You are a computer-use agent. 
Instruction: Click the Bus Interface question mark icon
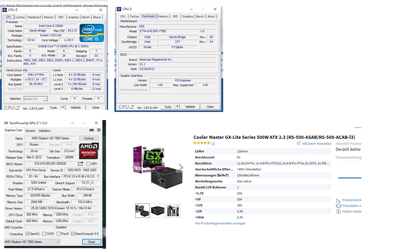click(x=98, y=176)
